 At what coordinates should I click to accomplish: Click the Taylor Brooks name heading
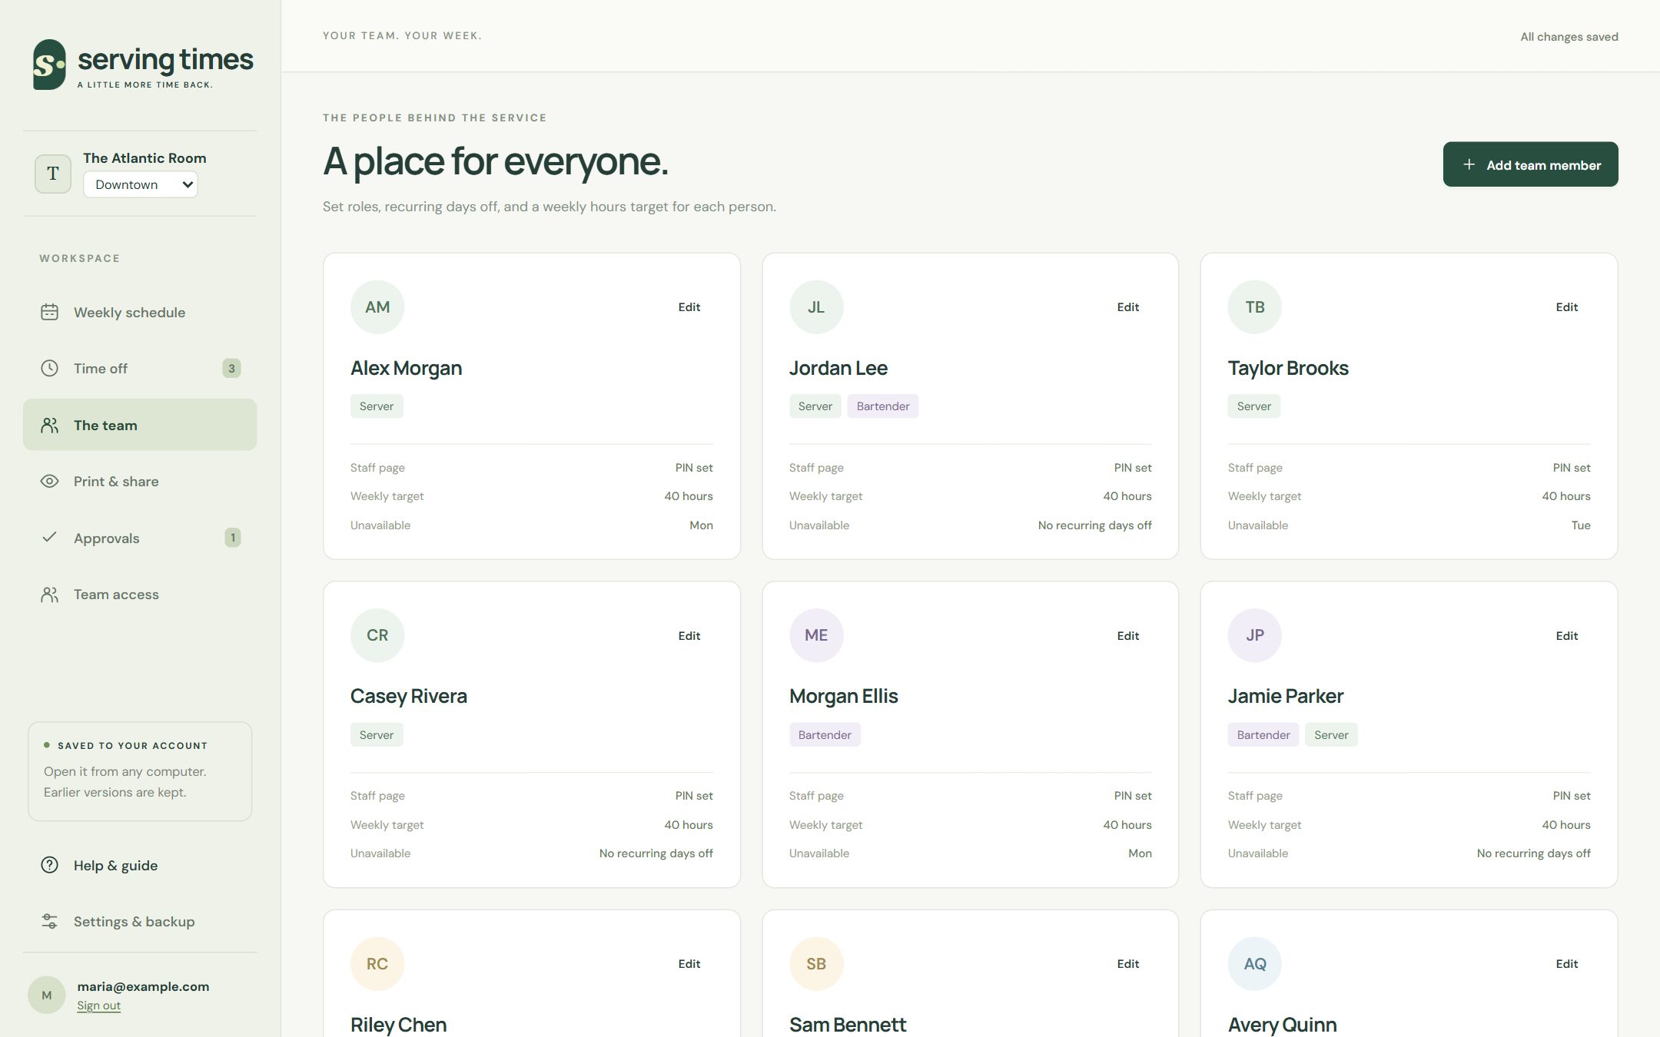[1288, 368]
